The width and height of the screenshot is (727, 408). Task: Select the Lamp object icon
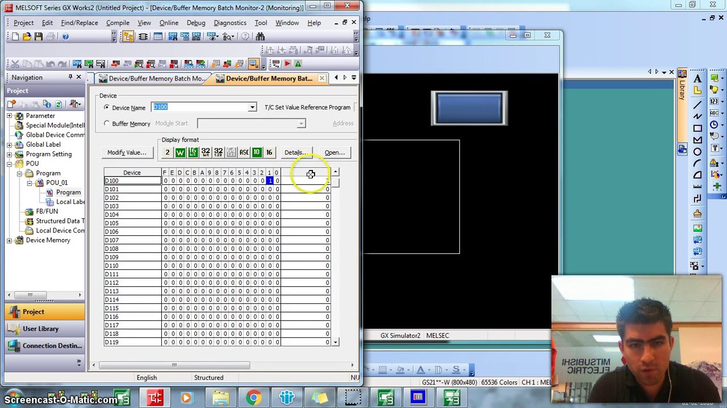point(714,89)
